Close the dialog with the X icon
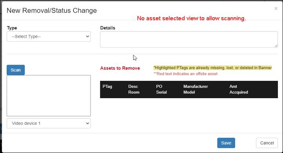 [276, 9]
